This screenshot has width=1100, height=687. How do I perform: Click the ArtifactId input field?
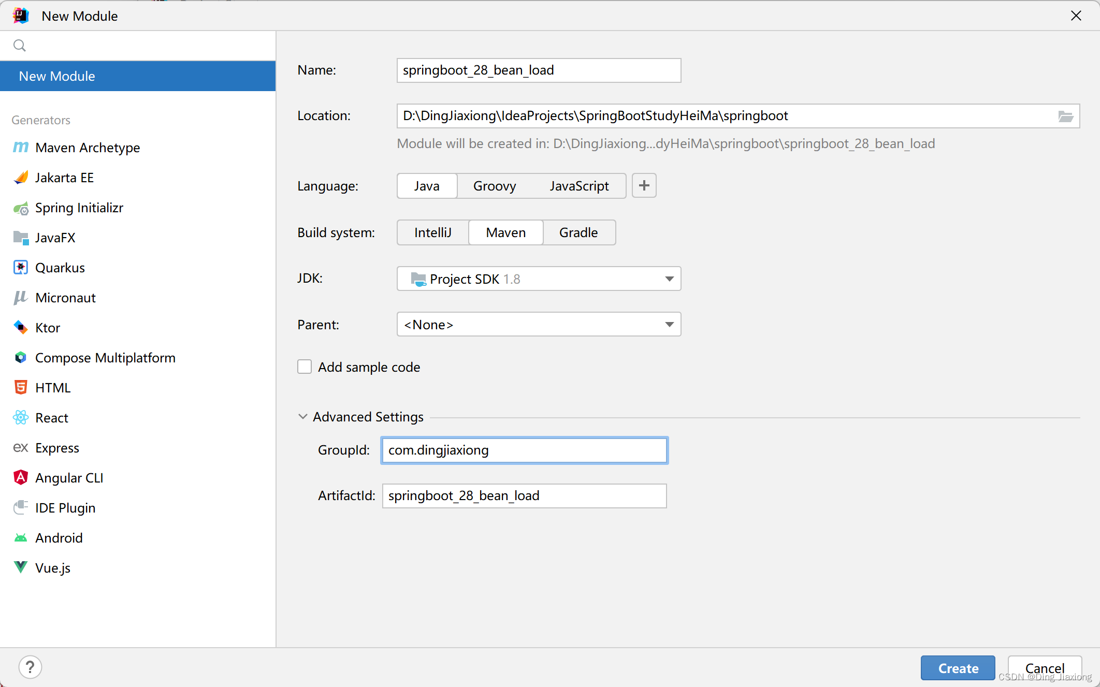pyautogui.click(x=524, y=496)
